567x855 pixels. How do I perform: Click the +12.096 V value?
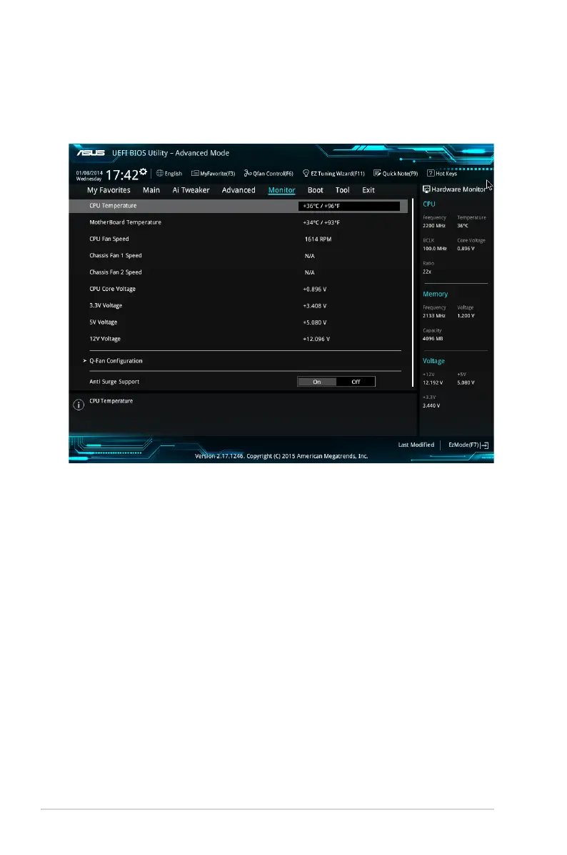click(316, 339)
